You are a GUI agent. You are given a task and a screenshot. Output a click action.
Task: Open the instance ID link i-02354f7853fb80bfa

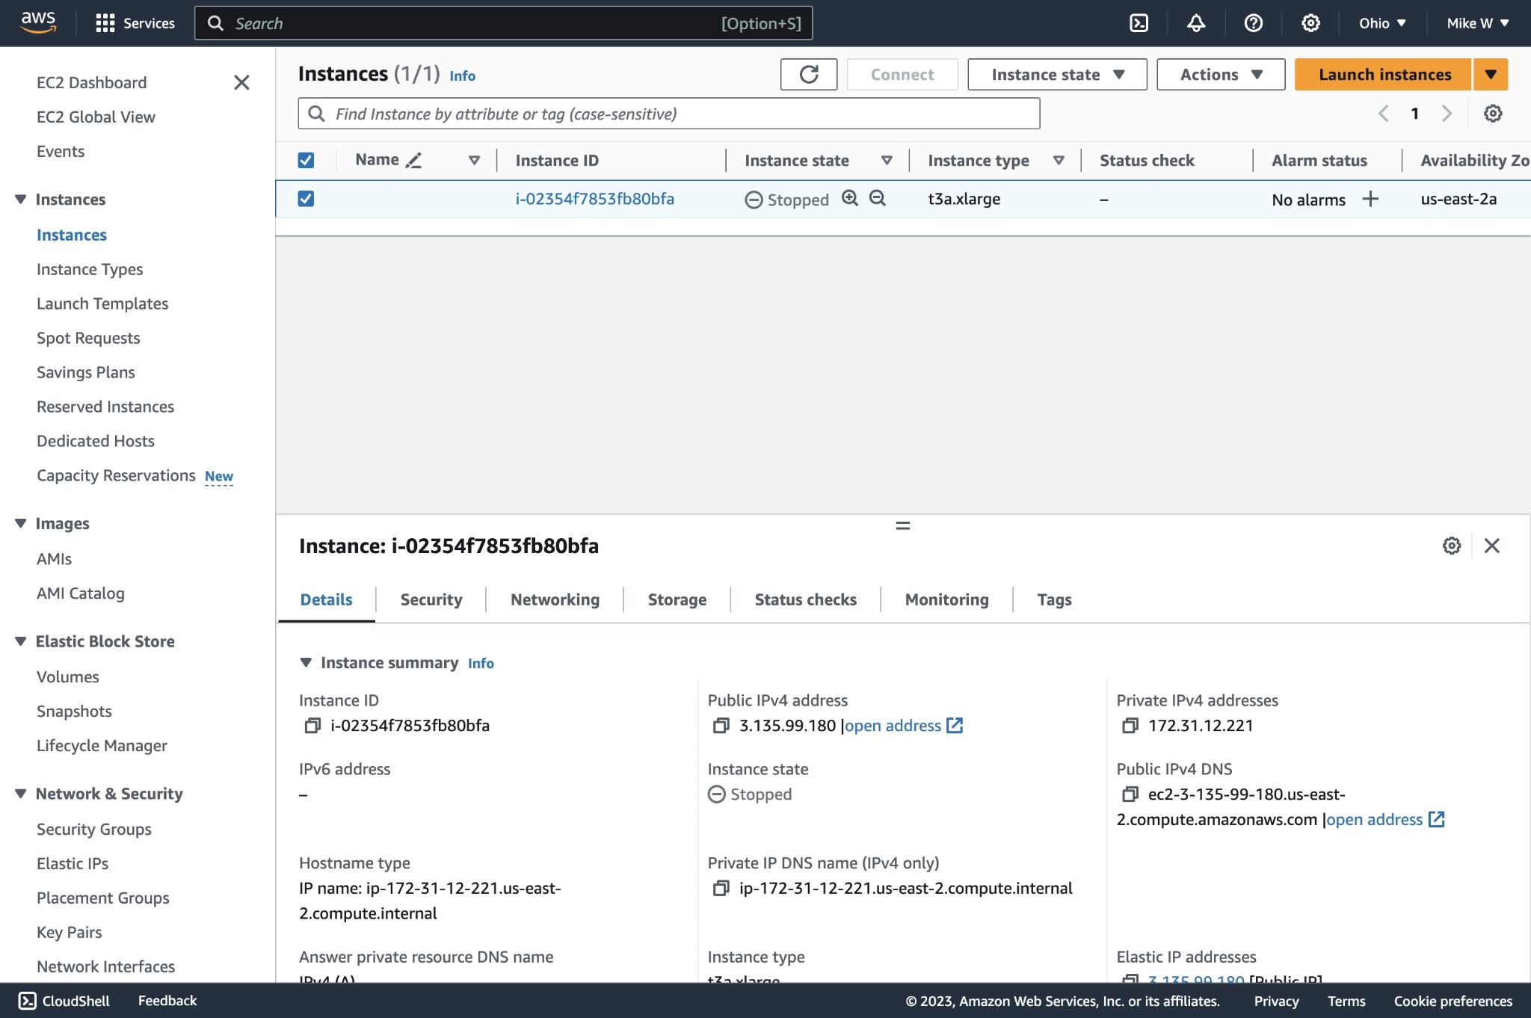[x=595, y=197]
